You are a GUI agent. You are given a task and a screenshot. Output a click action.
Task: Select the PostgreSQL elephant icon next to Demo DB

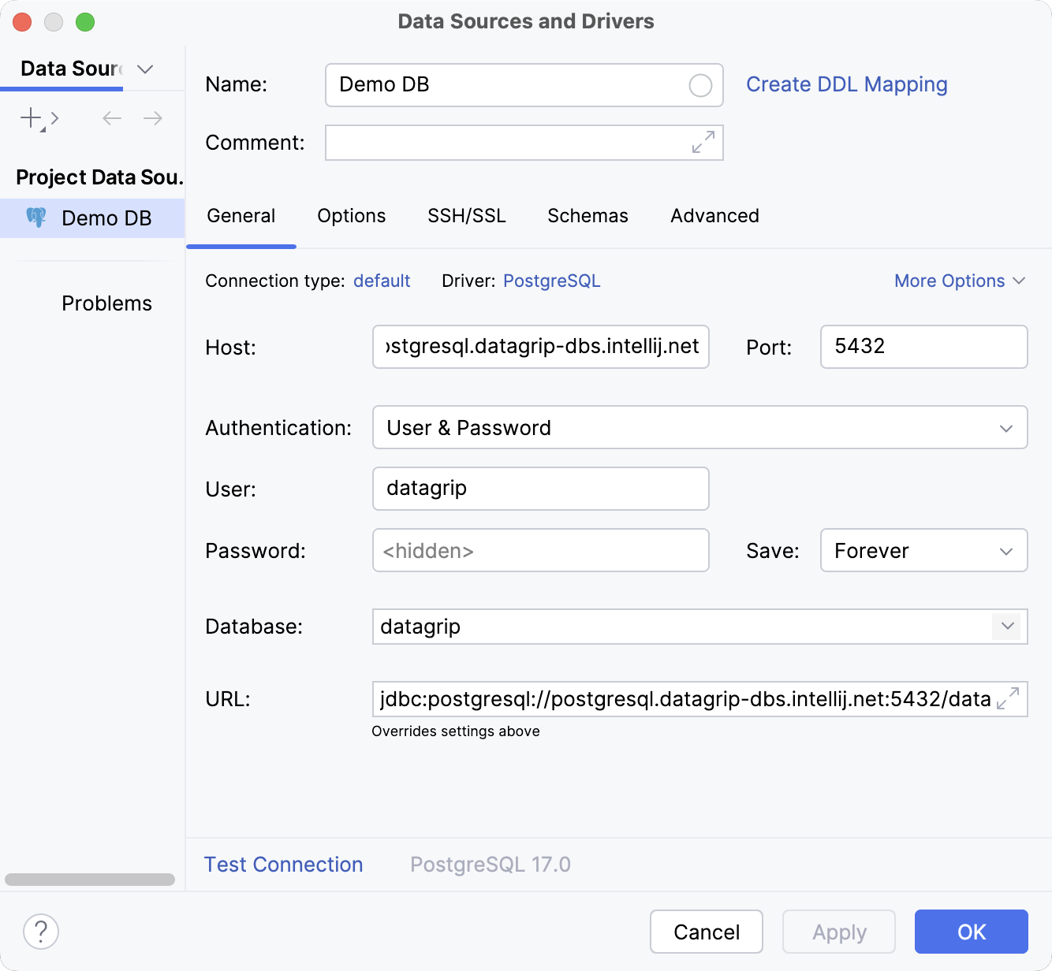(36, 218)
